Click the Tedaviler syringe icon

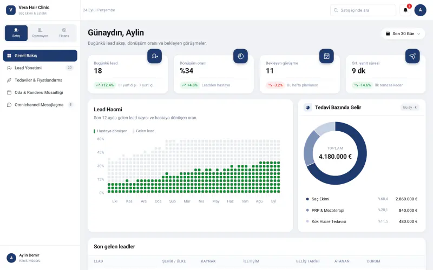click(9, 80)
